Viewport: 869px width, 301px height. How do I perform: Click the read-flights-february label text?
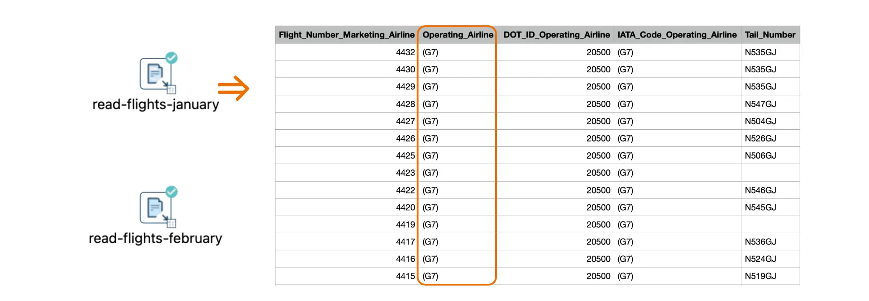coord(155,238)
